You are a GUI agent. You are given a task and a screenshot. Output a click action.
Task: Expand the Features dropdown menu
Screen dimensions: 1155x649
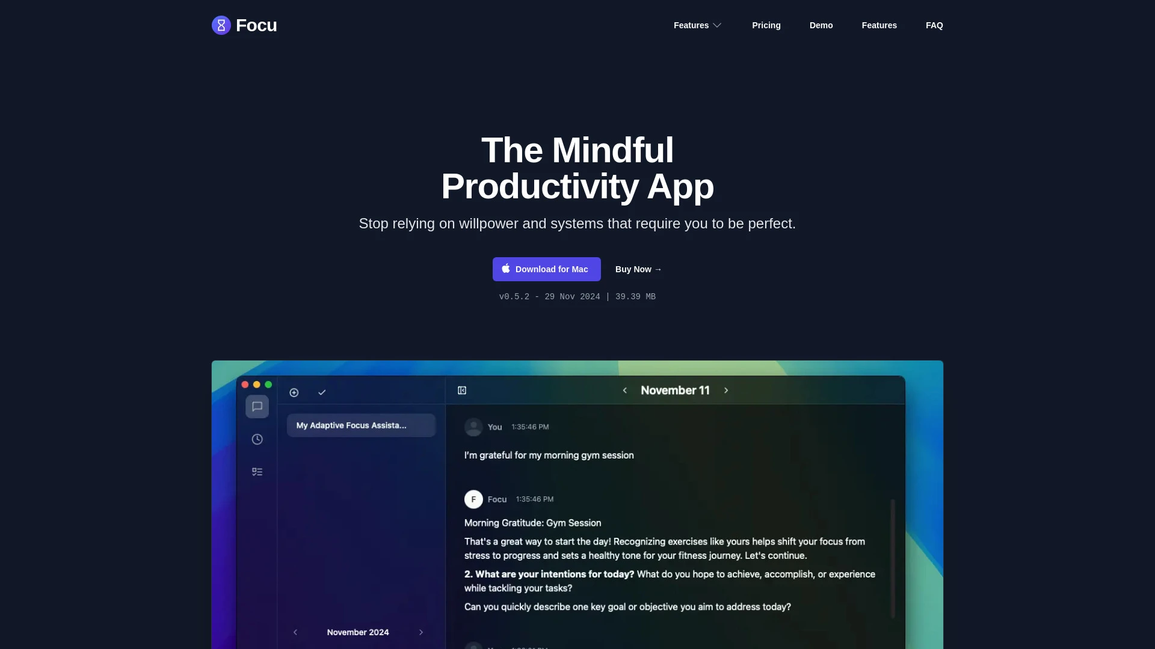pyautogui.click(x=698, y=25)
